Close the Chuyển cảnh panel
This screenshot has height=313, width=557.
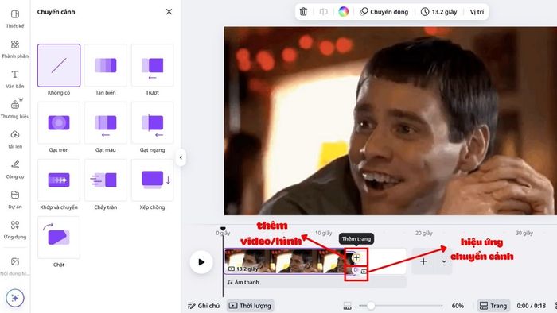tap(169, 12)
